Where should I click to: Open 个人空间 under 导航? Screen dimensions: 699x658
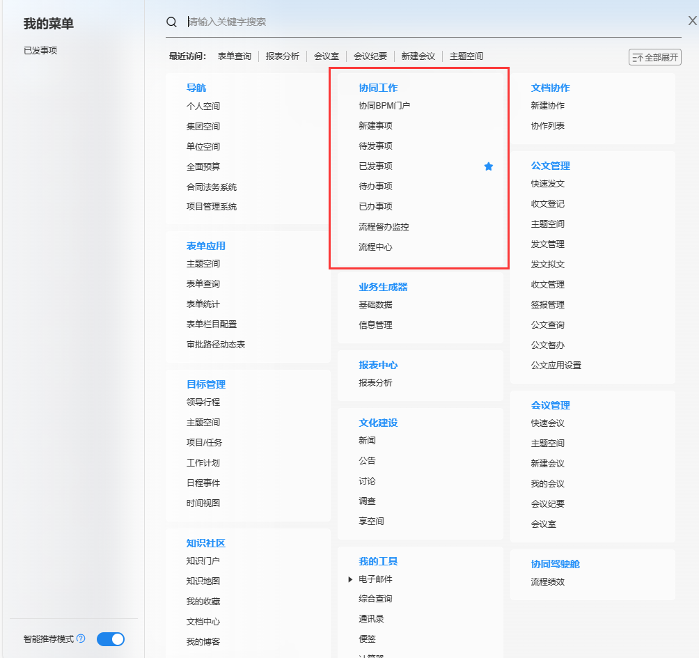[203, 107]
